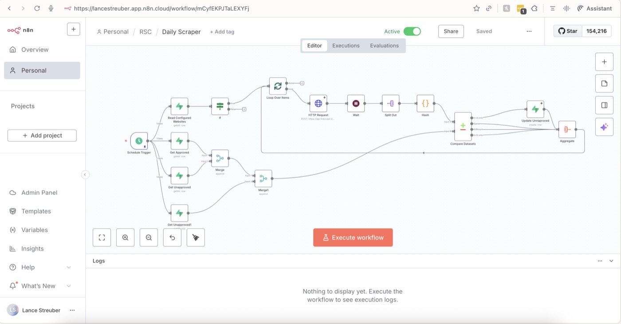Add a sticky note to canvas

604,83
